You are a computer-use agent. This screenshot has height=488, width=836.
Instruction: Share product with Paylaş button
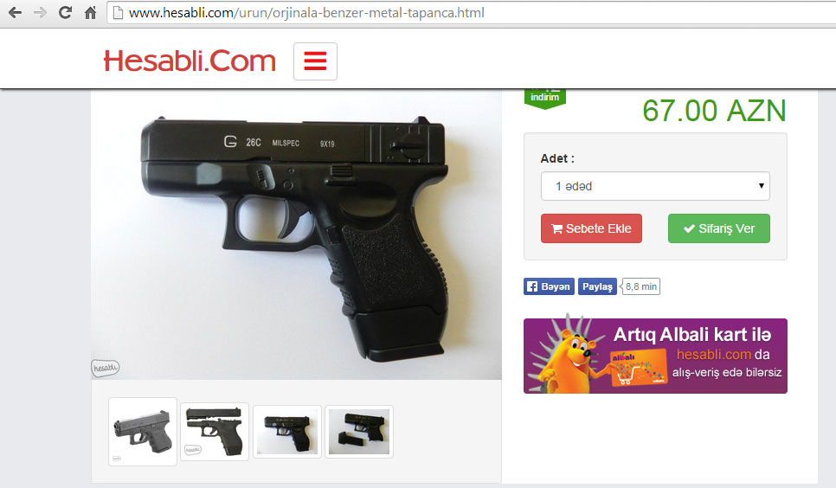(x=597, y=286)
